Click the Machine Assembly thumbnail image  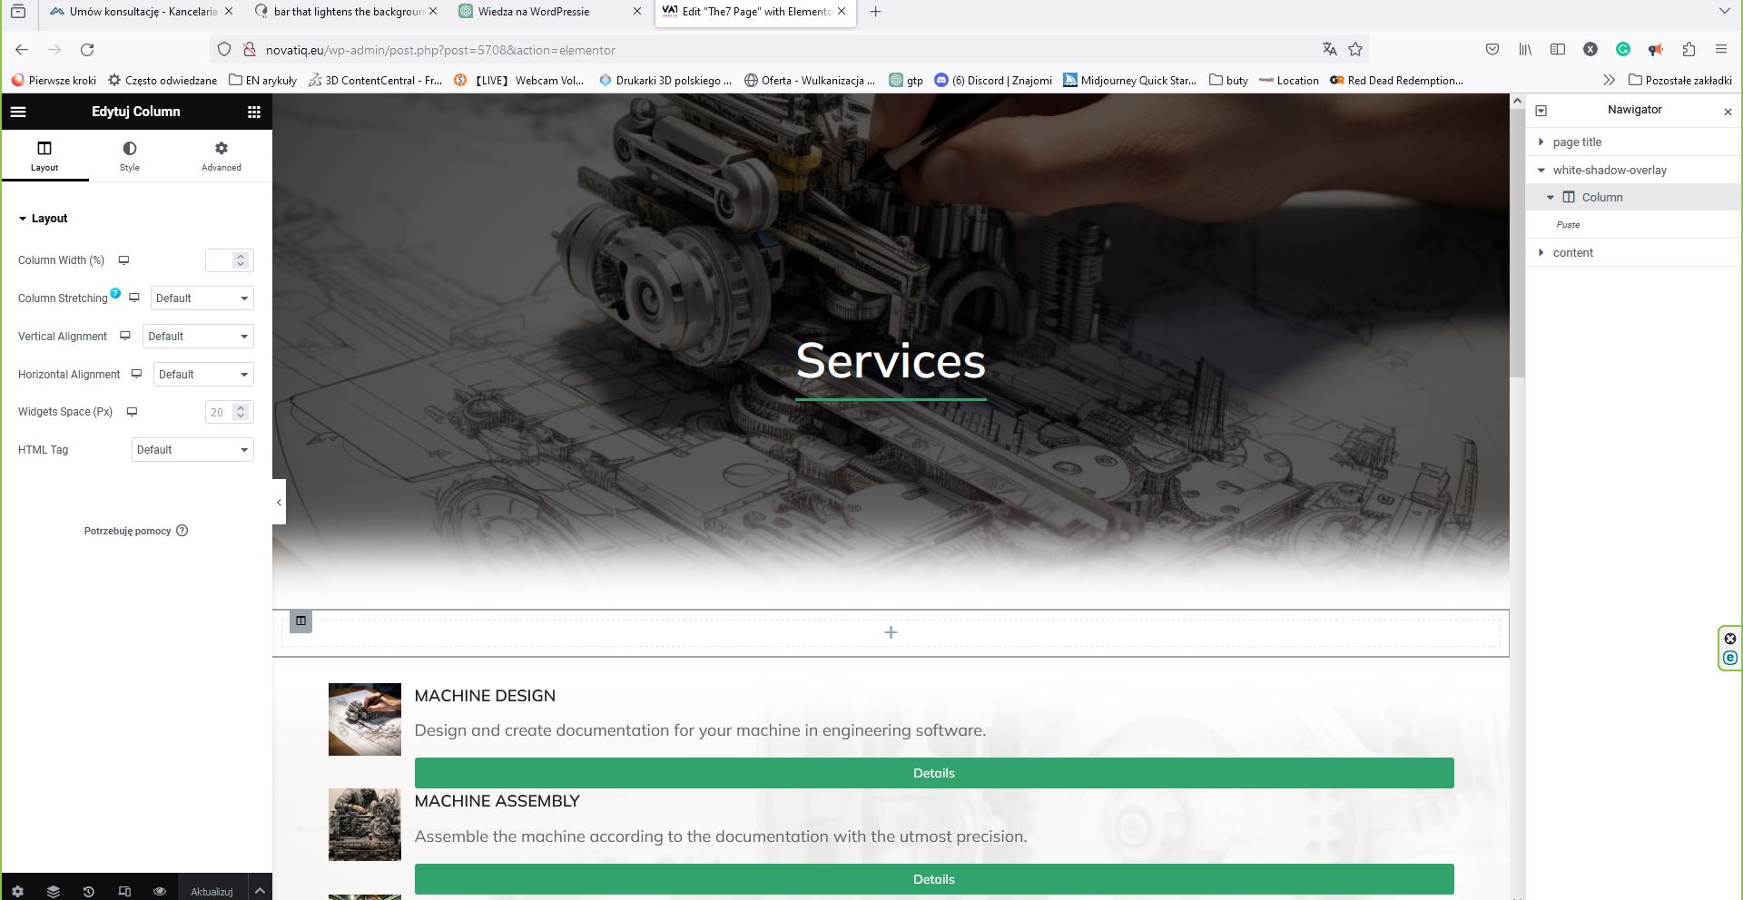coord(364,825)
